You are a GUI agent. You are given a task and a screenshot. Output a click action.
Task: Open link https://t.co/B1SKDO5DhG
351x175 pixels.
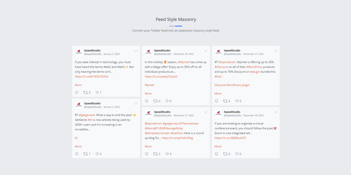point(92,77)
